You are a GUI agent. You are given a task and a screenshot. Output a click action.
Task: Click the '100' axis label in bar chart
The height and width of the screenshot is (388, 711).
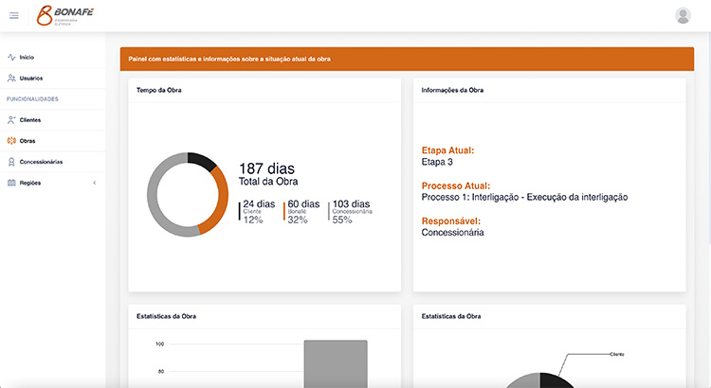[x=159, y=344]
